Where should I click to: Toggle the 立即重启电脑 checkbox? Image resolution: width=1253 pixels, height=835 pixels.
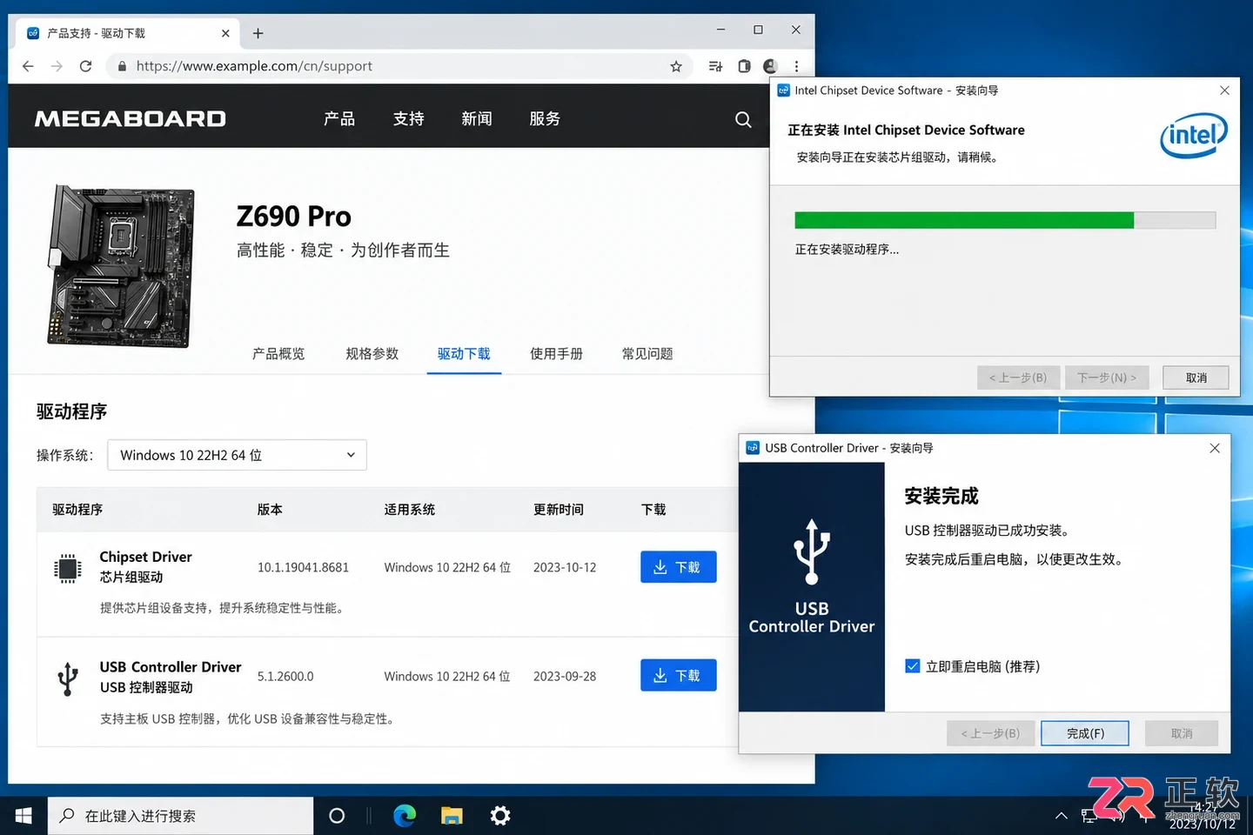(912, 666)
